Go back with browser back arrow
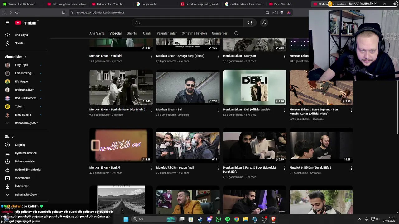The height and width of the screenshot is (224, 399). tap(4, 12)
